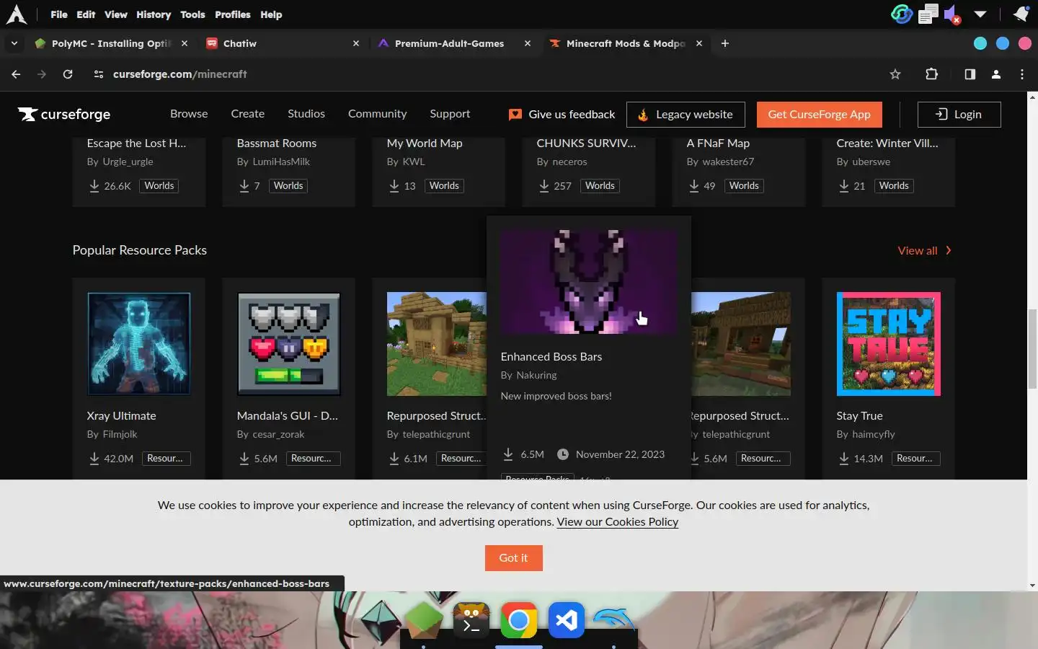Click author Nakuring link
Viewport: 1038px width, 649px height.
pos(536,375)
